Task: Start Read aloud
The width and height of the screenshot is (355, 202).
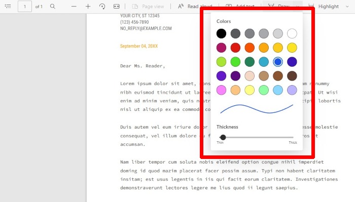Action: click(x=195, y=7)
